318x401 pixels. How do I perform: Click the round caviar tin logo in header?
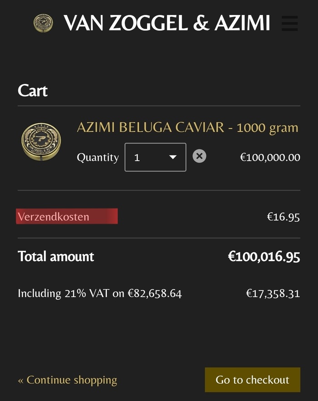[43, 23]
